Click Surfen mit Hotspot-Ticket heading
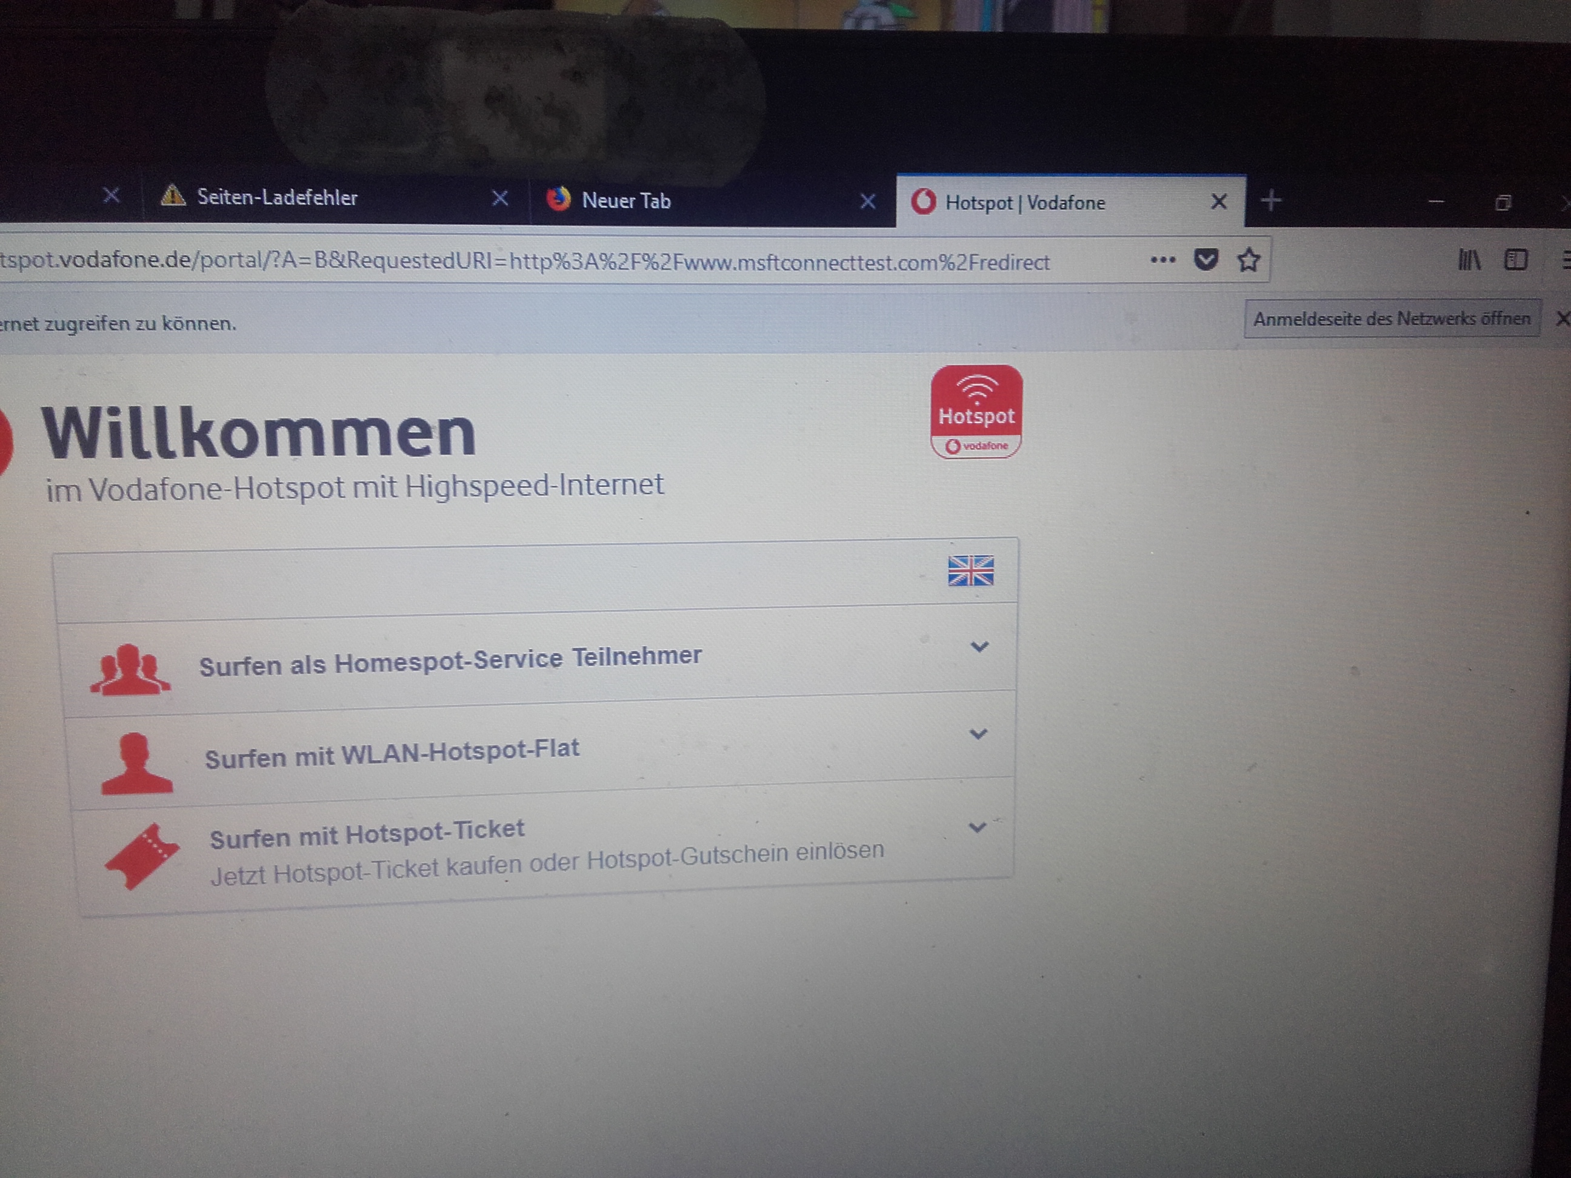 click(367, 834)
